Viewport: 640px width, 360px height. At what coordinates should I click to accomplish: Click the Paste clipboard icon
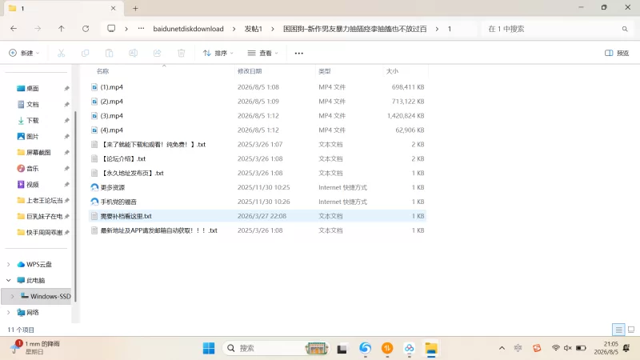tap(109, 53)
